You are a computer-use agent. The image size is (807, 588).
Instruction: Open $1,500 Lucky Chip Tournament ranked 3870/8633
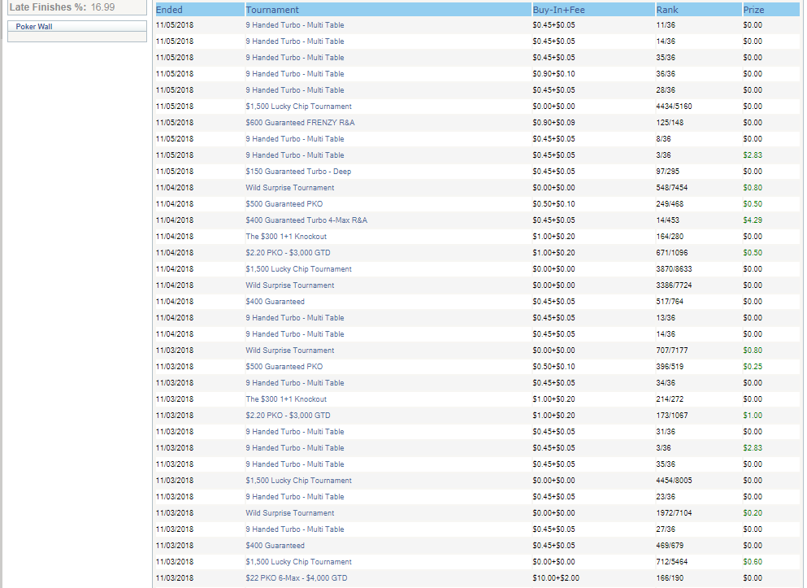pyautogui.click(x=298, y=269)
